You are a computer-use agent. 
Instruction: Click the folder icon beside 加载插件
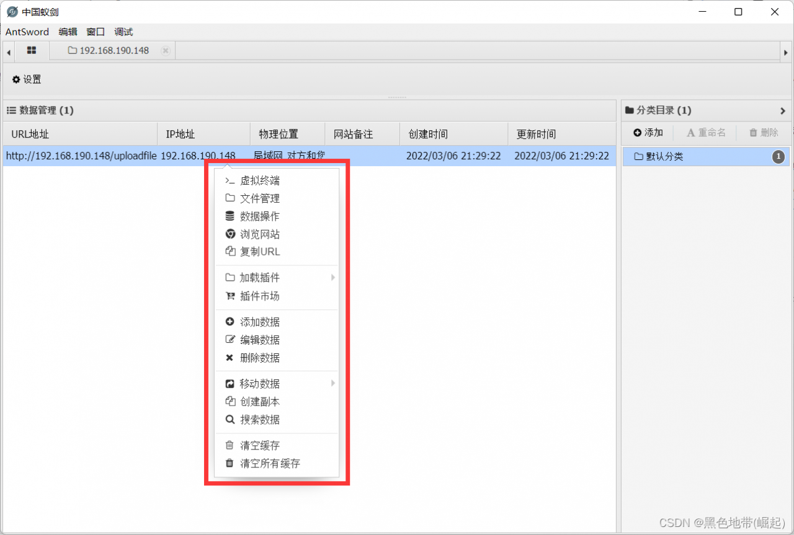click(x=230, y=278)
